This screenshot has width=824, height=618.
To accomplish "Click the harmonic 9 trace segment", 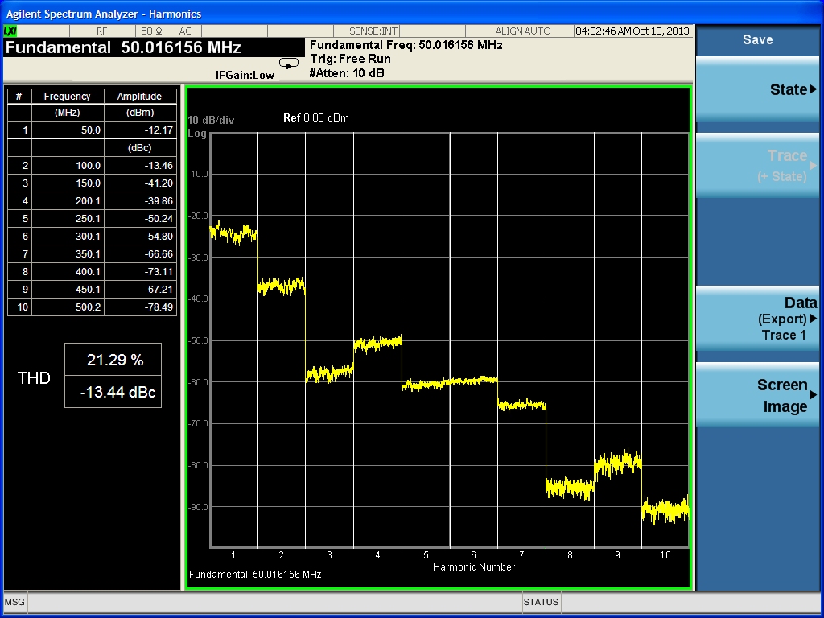I will point(618,463).
